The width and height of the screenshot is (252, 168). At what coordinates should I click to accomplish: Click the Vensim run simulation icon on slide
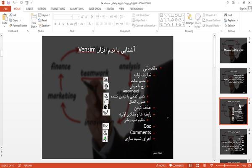[105, 139]
